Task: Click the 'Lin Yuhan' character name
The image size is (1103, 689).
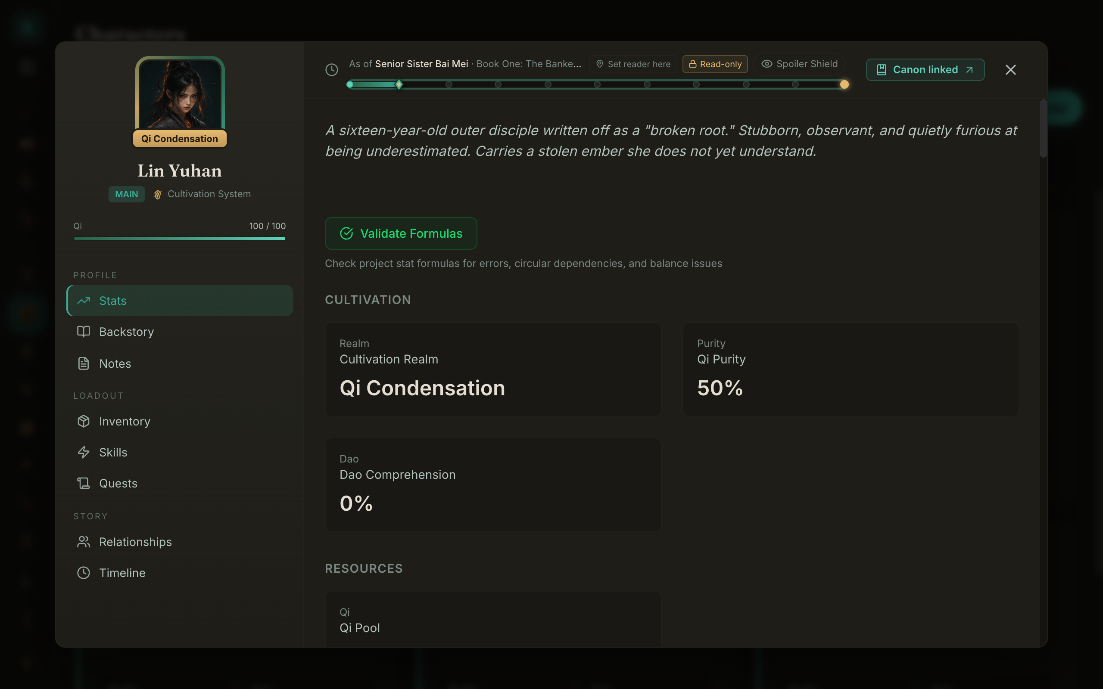Action: pyautogui.click(x=180, y=171)
